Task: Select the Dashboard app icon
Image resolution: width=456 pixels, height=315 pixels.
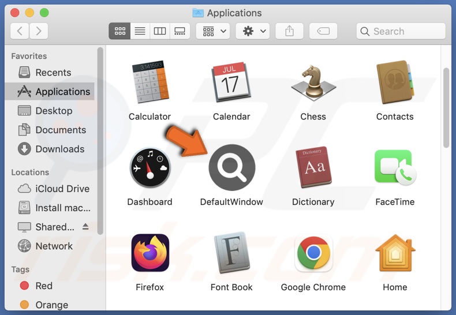Action: [150, 167]
